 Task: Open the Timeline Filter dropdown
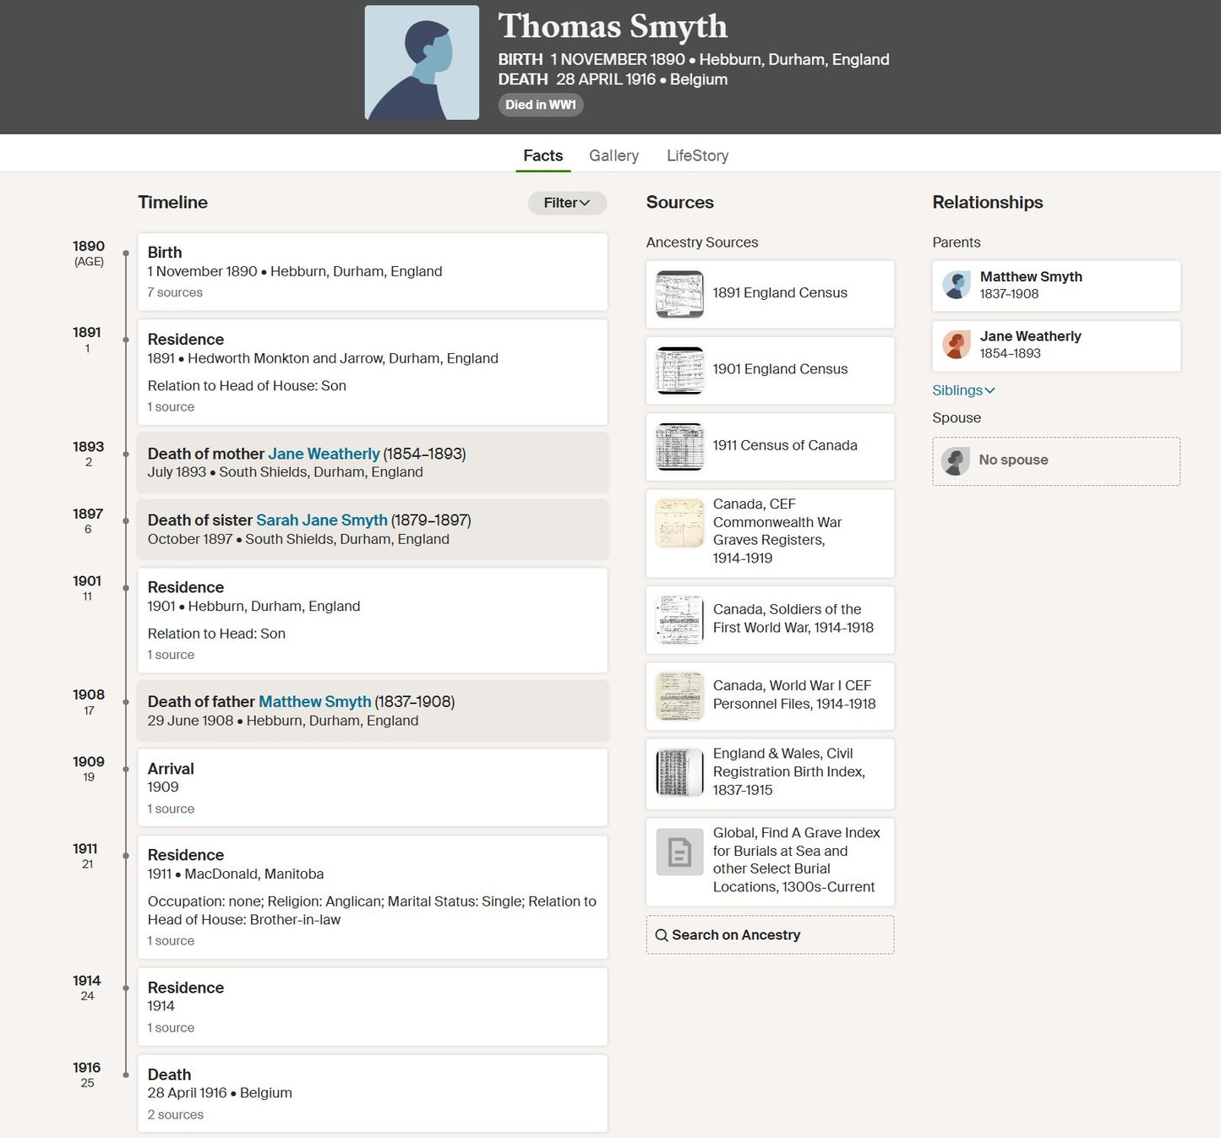point(567,203)
